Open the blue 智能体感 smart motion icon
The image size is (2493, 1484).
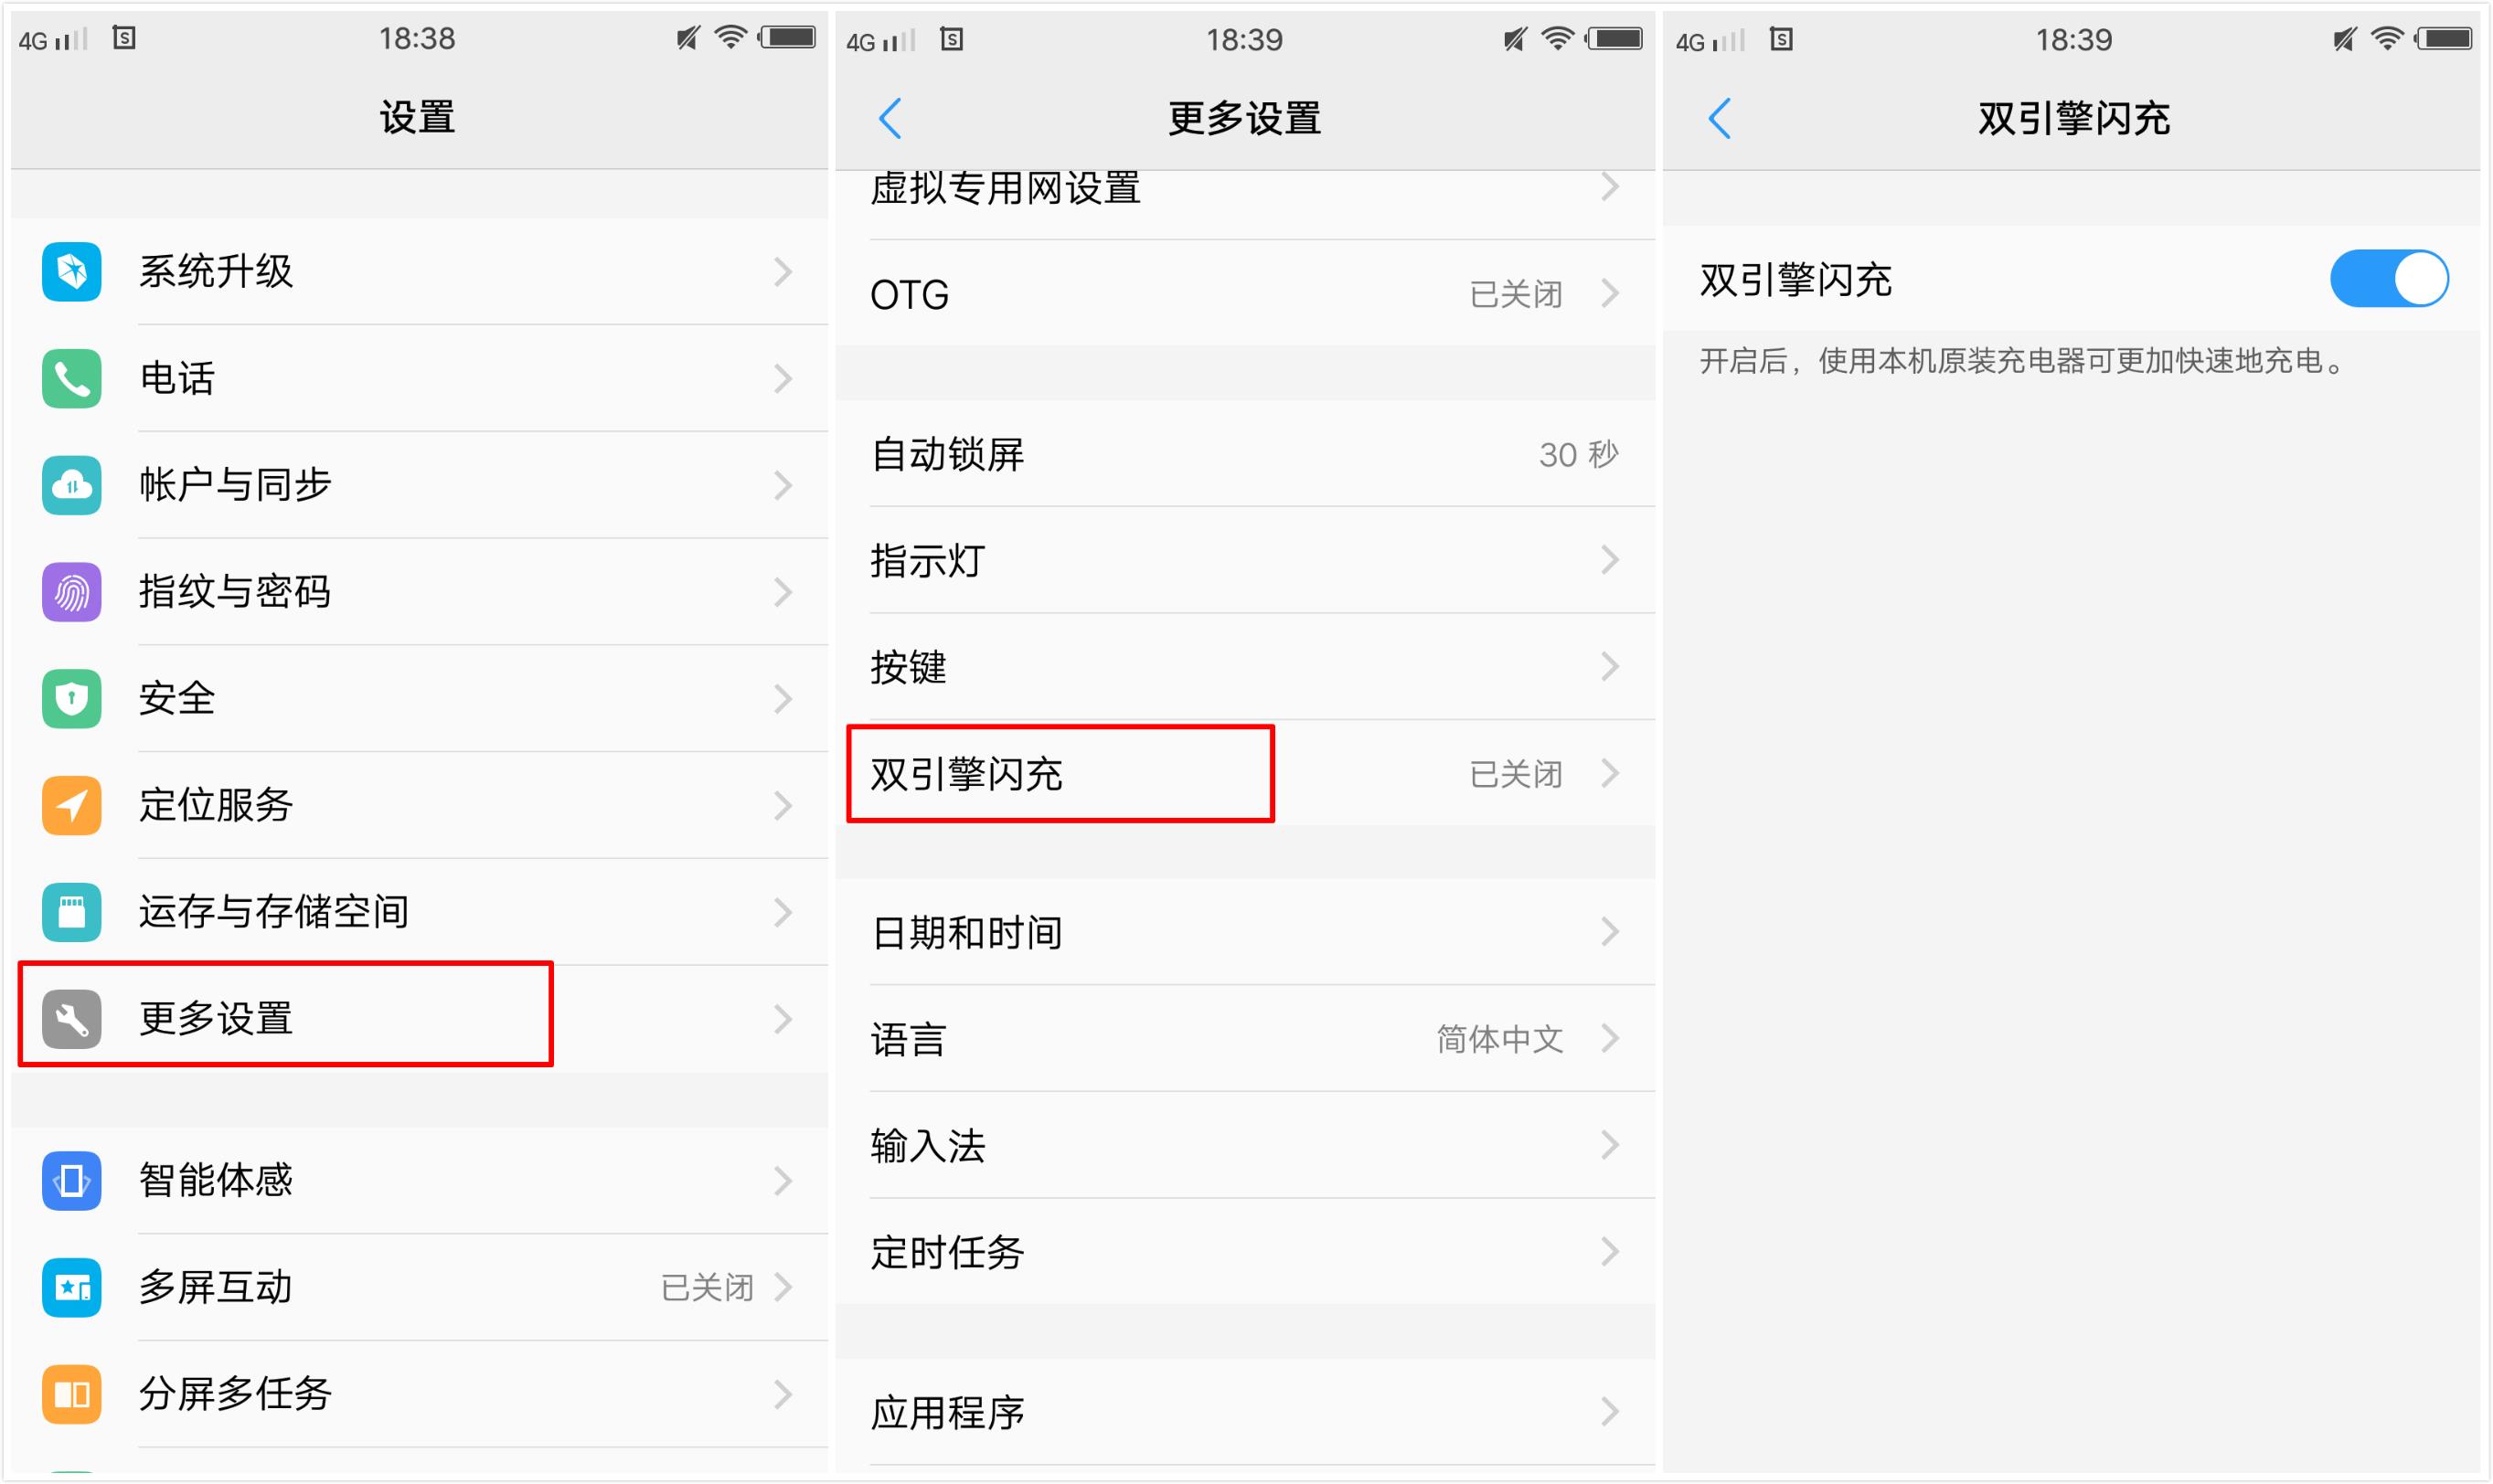71,1181
